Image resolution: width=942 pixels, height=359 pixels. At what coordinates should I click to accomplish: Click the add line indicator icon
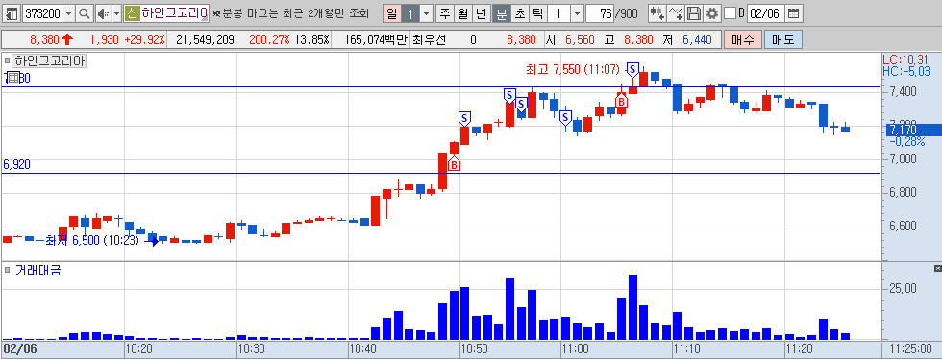[x=676, y=12]
